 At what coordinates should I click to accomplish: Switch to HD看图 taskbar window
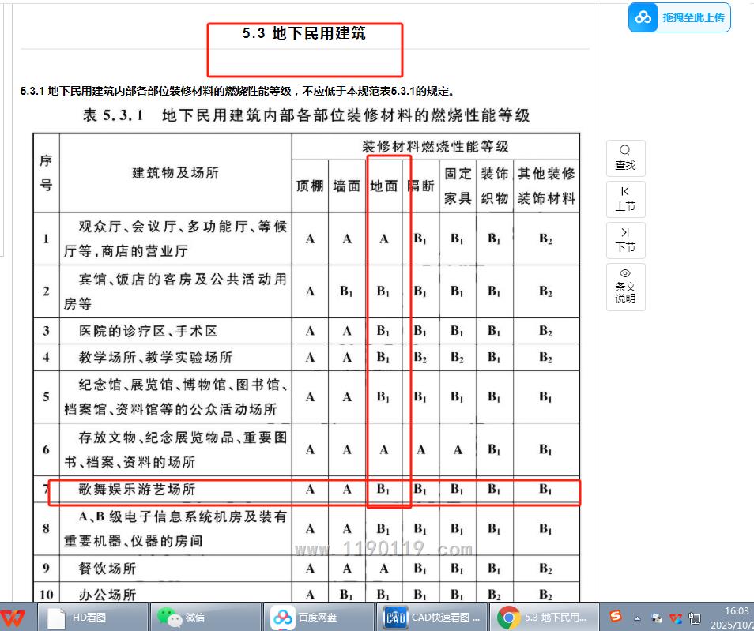[95, 617]
